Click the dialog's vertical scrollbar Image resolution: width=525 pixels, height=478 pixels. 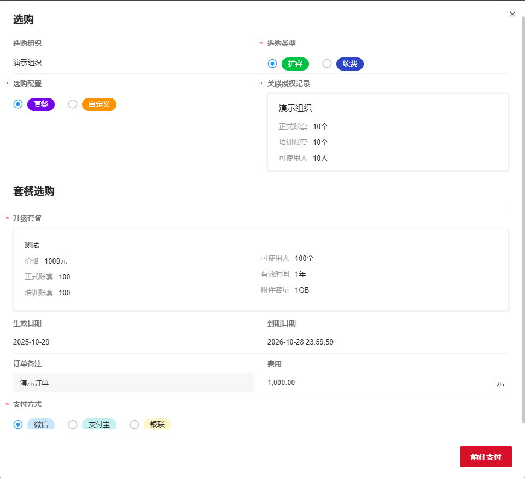click(x=523, y=219)
